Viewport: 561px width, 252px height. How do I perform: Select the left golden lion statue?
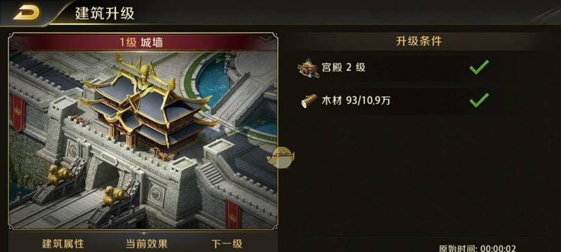tap(58, 175)
